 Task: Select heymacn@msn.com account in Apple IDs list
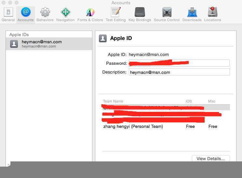coord(49,44)
